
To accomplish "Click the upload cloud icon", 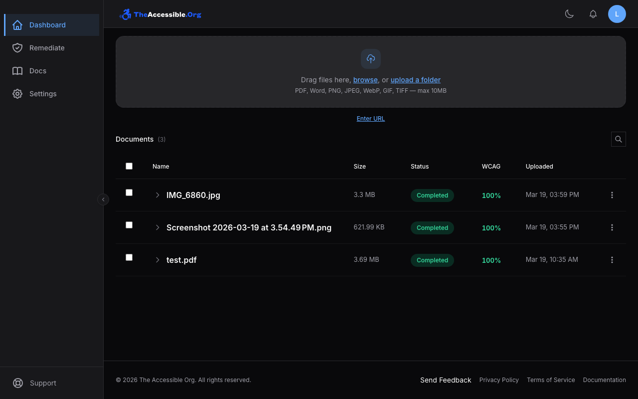I will tap(370, 59).
